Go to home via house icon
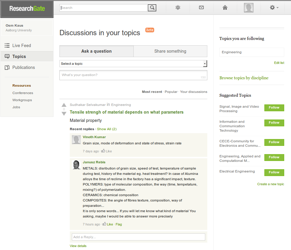 click(225, 8)
